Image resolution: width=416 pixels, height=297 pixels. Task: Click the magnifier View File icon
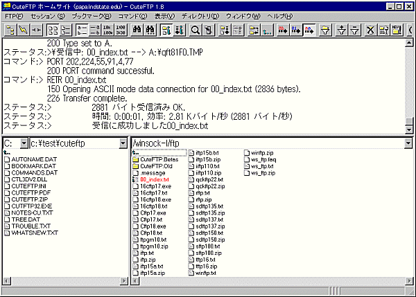[x=196, y=30]
